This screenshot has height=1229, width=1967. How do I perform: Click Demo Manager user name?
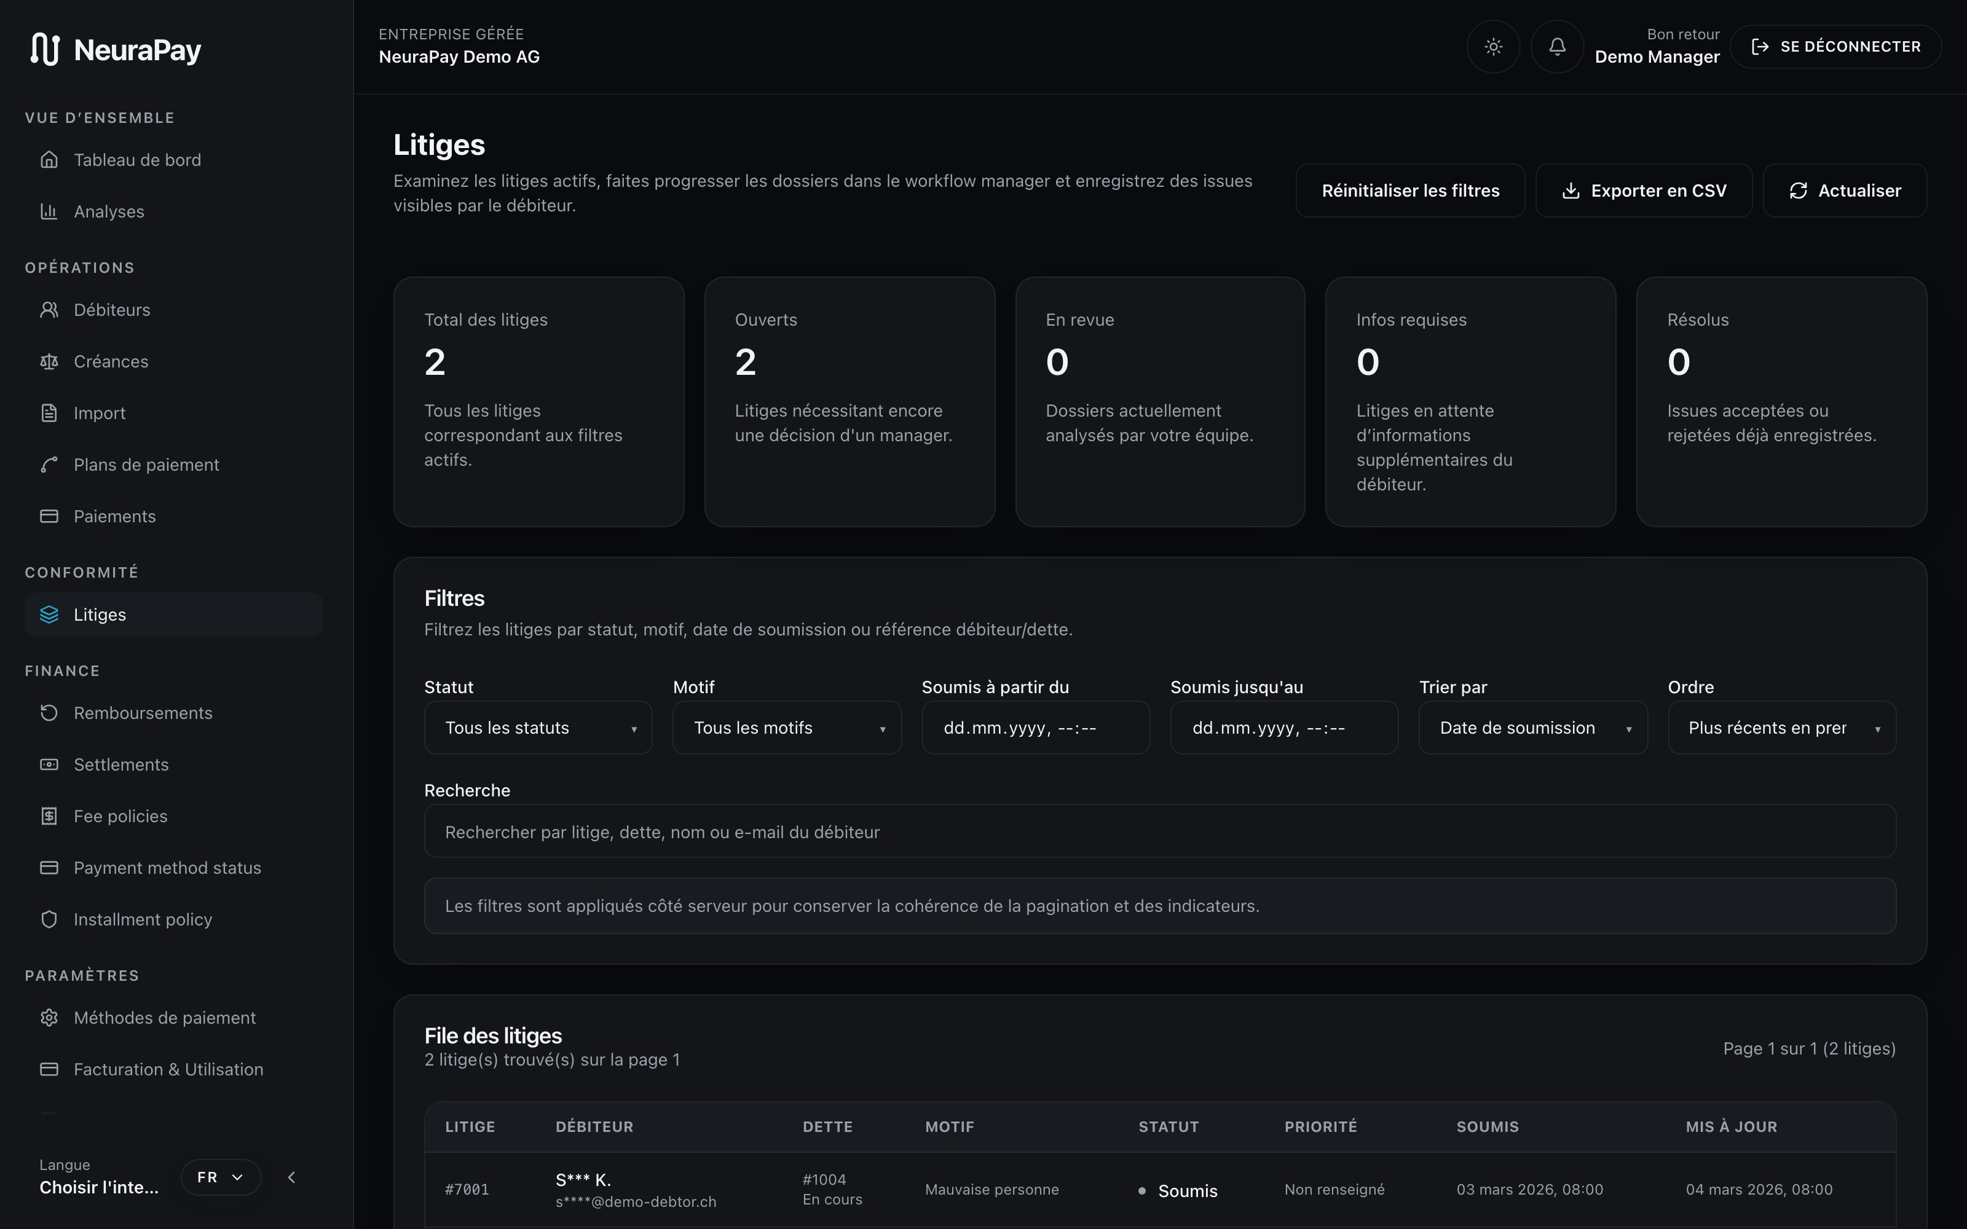pos(1657,57)
